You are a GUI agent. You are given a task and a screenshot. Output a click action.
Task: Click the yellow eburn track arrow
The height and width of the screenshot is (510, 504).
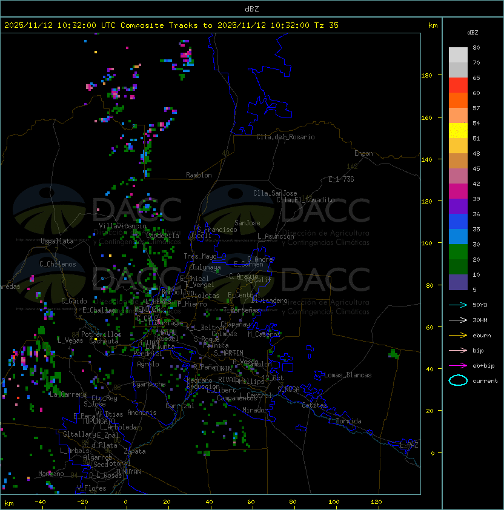click(458, 336)
